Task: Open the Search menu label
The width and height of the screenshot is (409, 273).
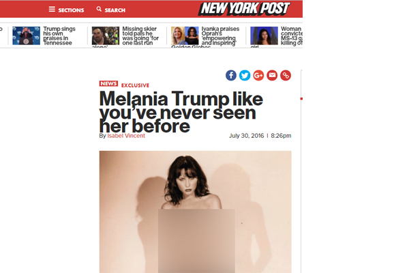Action: [x=115, y=10]
